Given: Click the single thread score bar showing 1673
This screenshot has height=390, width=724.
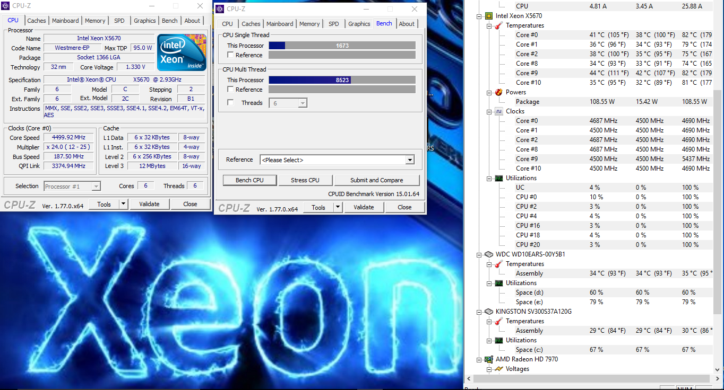Looking at the screenshot, I should point(342,46).
